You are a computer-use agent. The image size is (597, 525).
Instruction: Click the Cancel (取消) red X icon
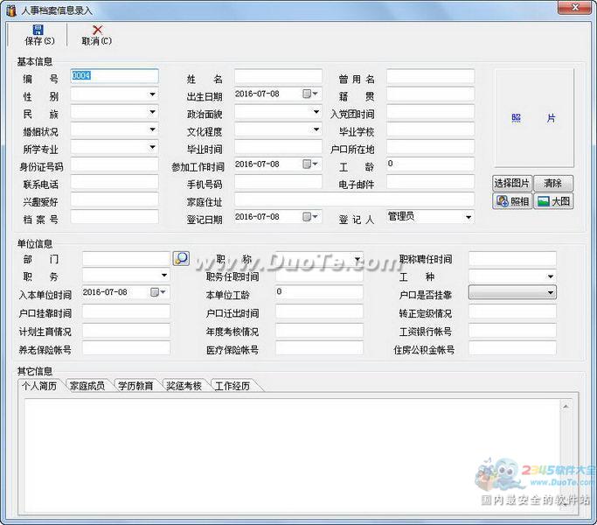[97, 30]
